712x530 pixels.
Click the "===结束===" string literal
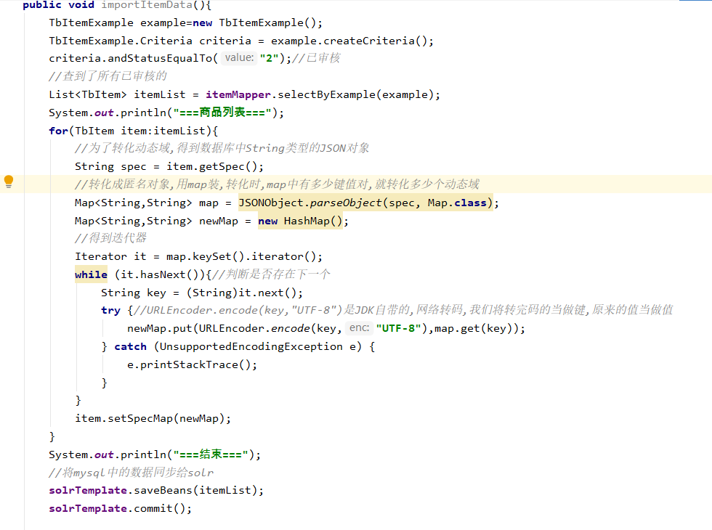211,454
